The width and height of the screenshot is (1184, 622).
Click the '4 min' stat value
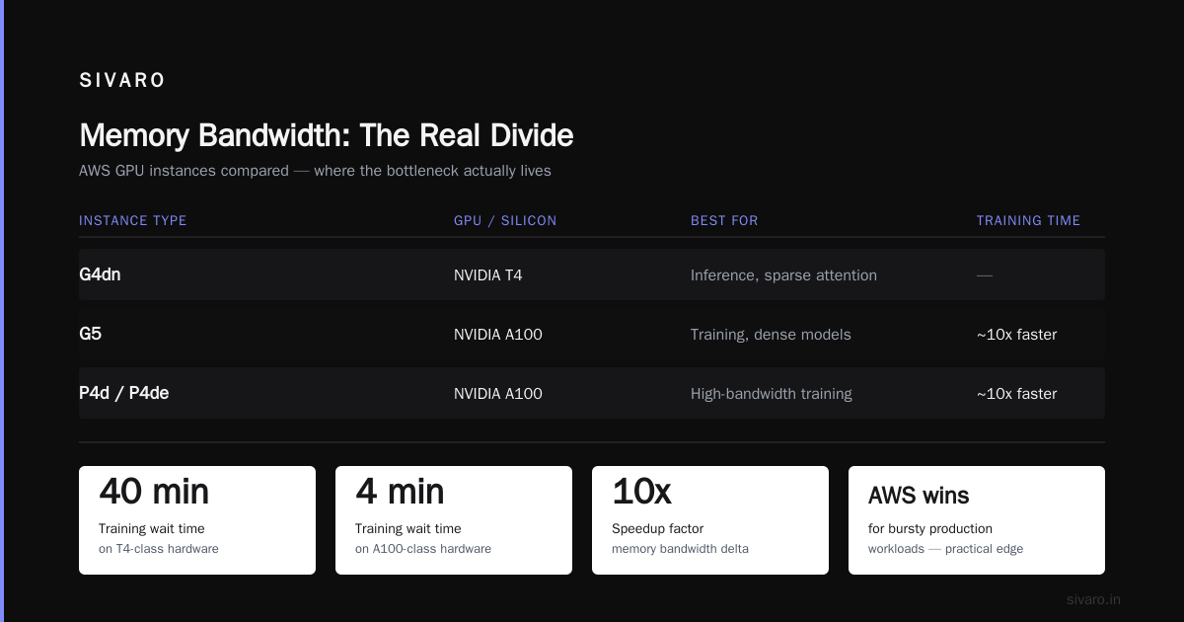click(400, 491)
